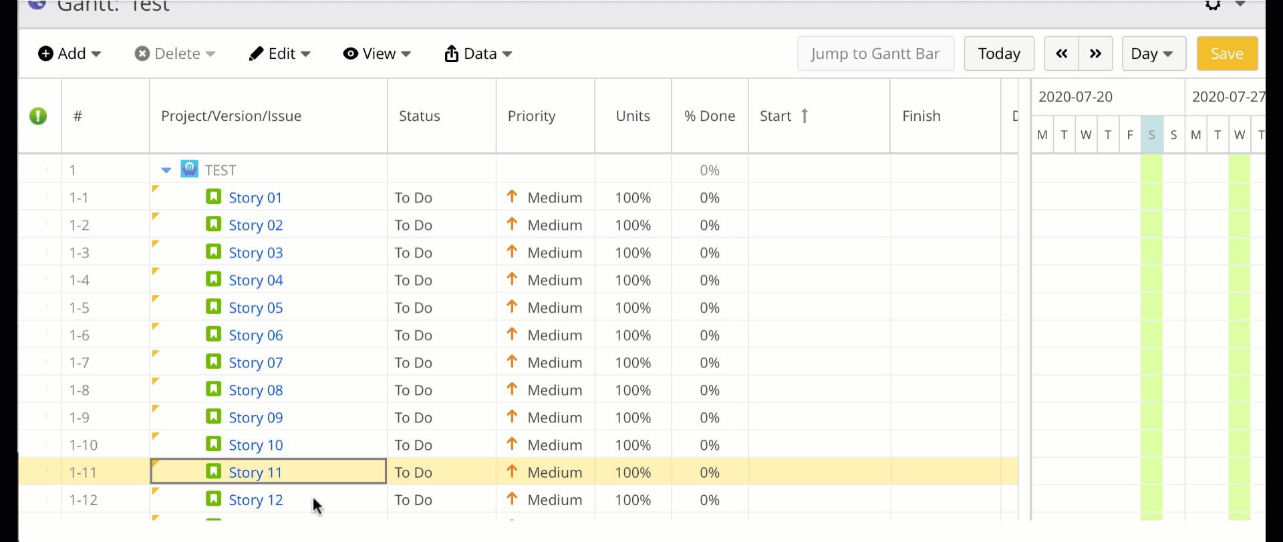Image resolution: width=1283 pixels, height=542 pixels.
Task: Collapse the TEST project tree
Action: pyautogui.click(x=166, y=170)
